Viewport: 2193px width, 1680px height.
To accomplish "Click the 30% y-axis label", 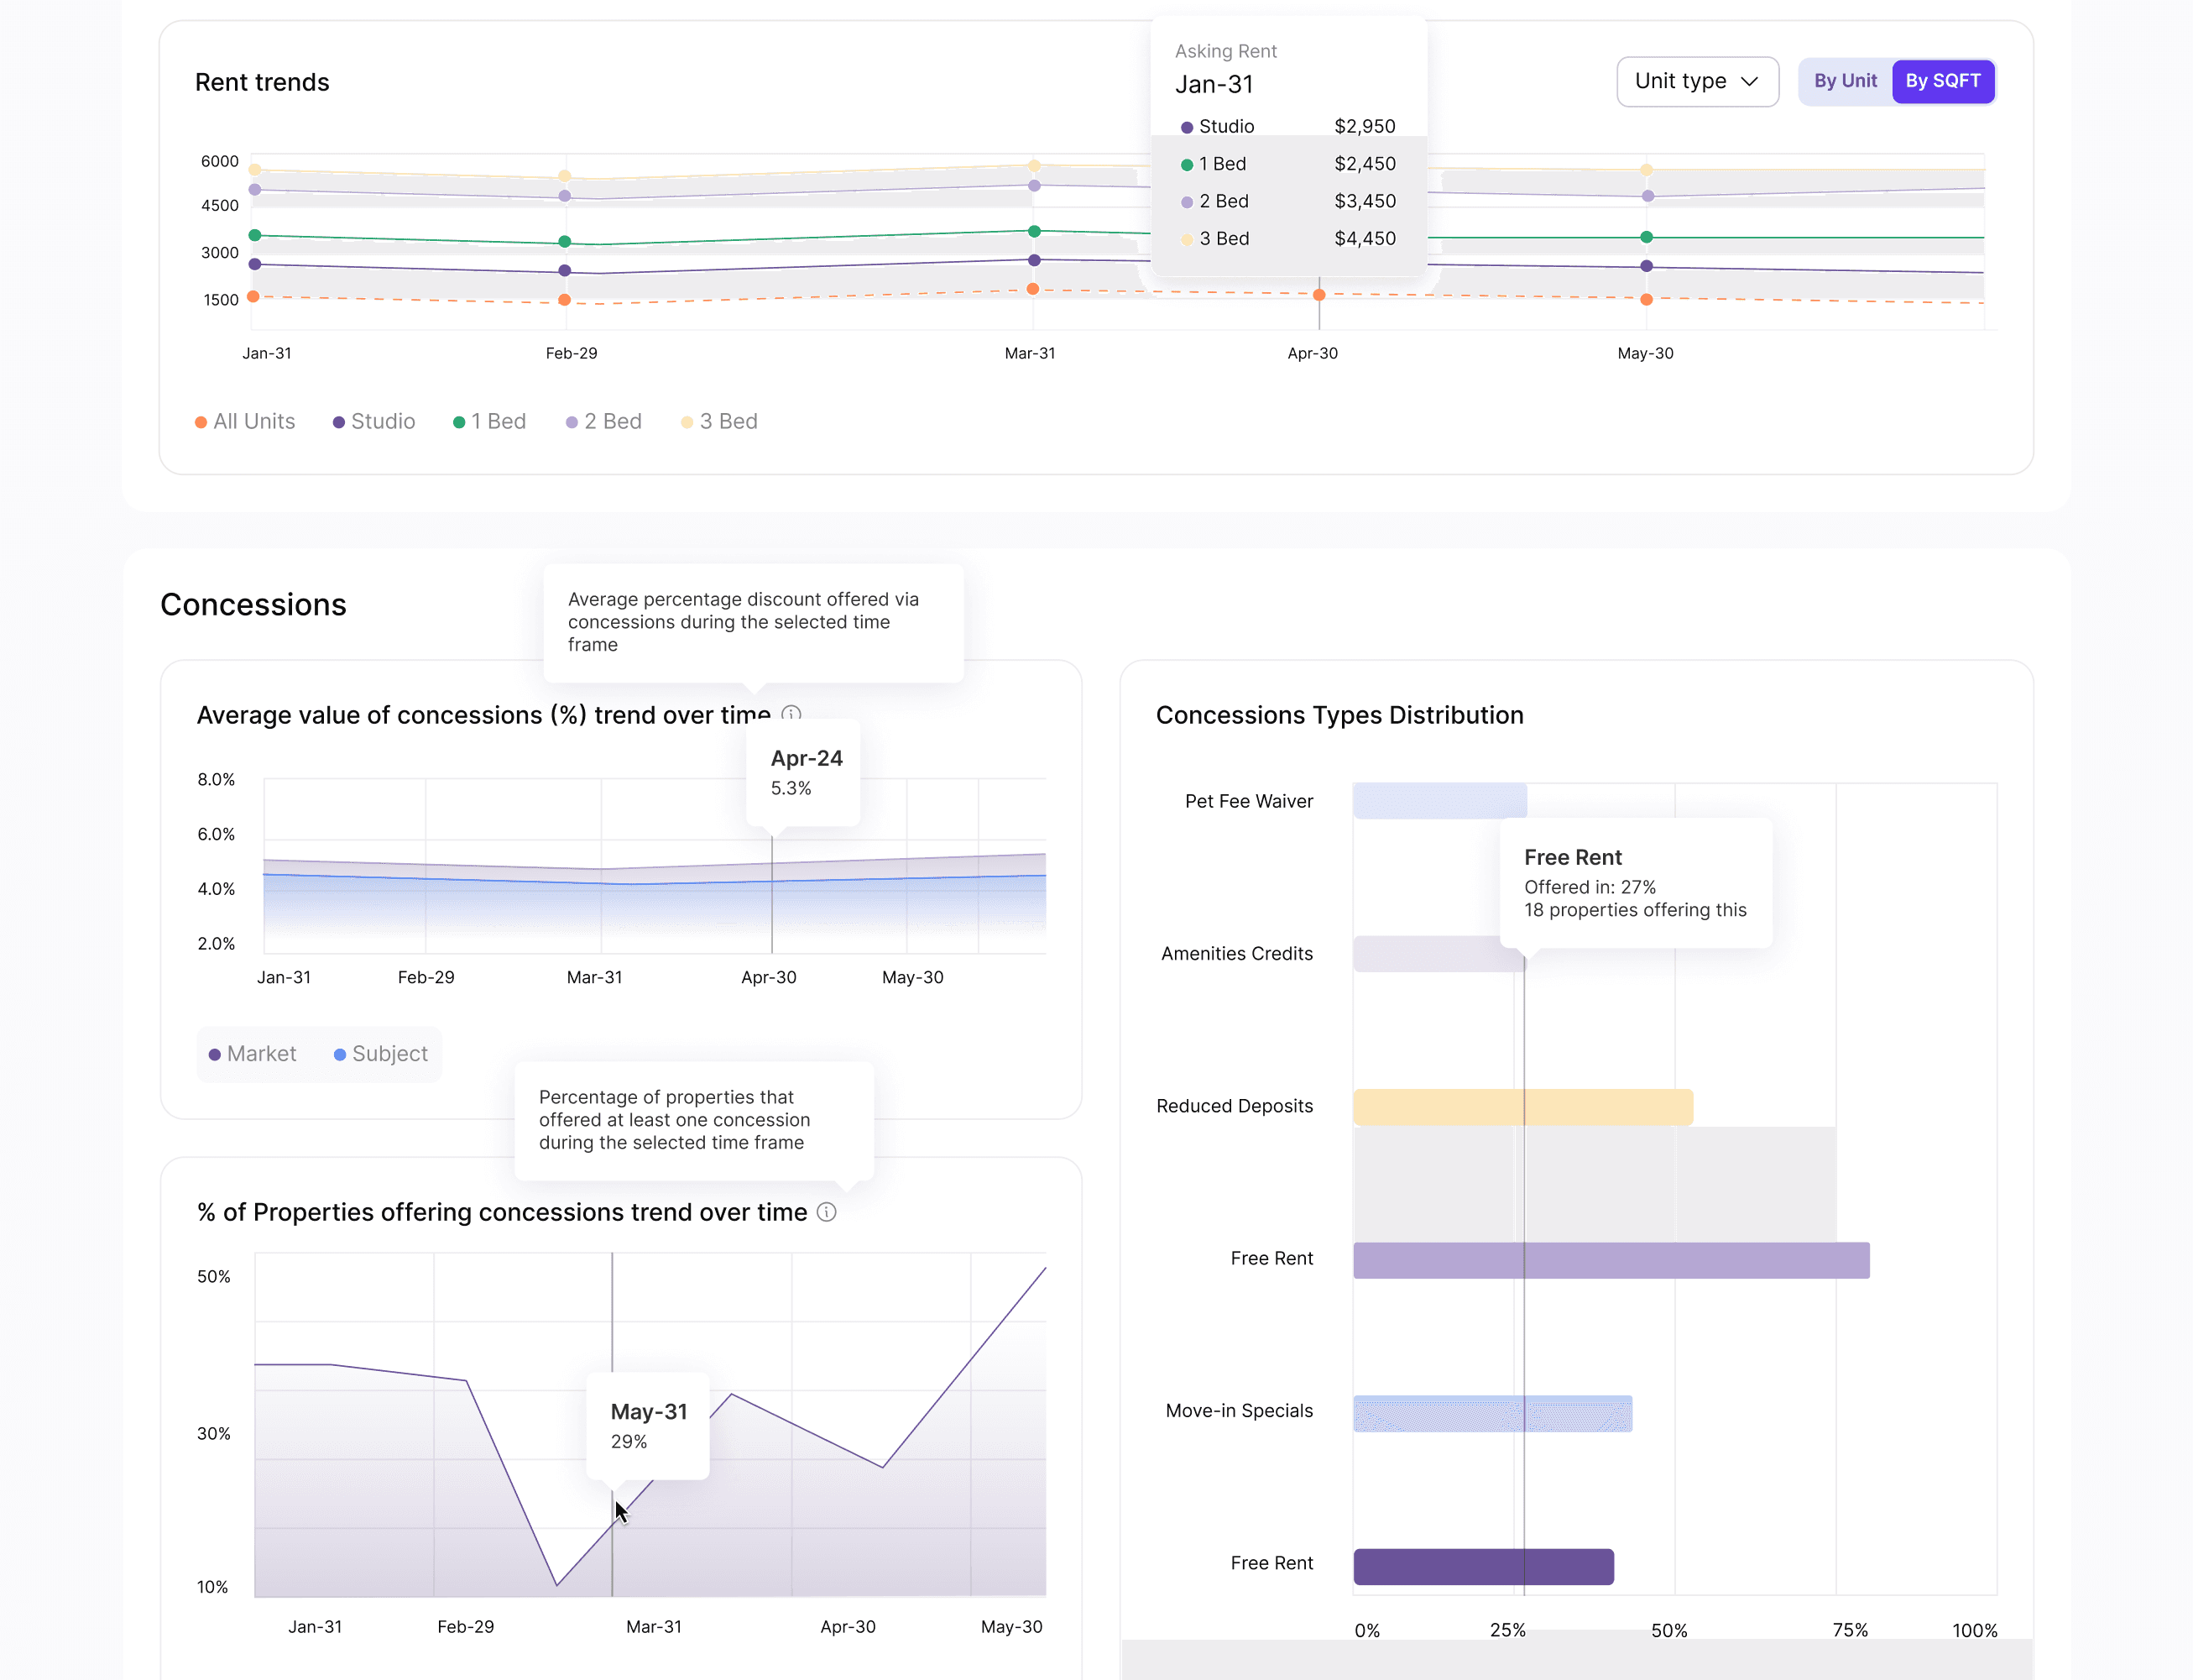I will tap(214, 1433).
